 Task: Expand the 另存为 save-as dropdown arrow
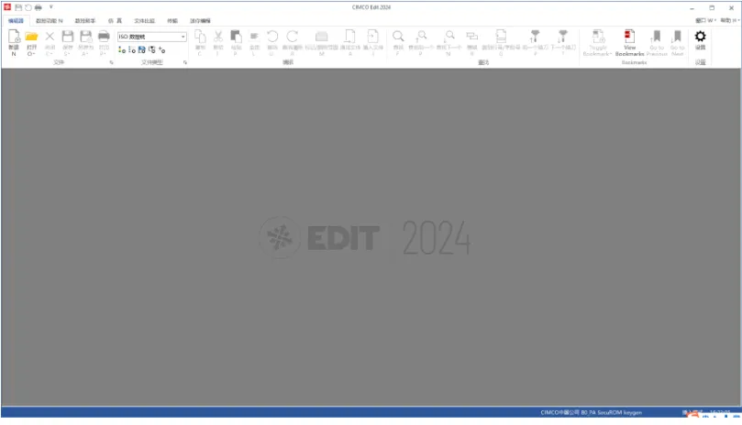pyautogui.click(x=85, y=54)
